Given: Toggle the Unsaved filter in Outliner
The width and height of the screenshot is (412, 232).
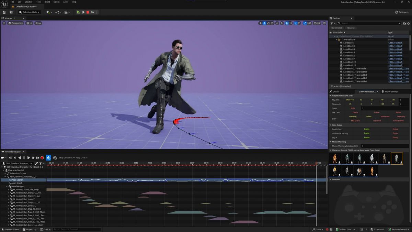Looking at the screenshot, I should pos(351,28).
